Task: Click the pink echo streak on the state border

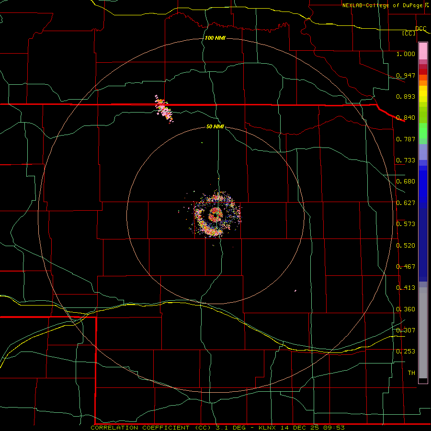Action: pyautogui.click(x=164, y=109)
